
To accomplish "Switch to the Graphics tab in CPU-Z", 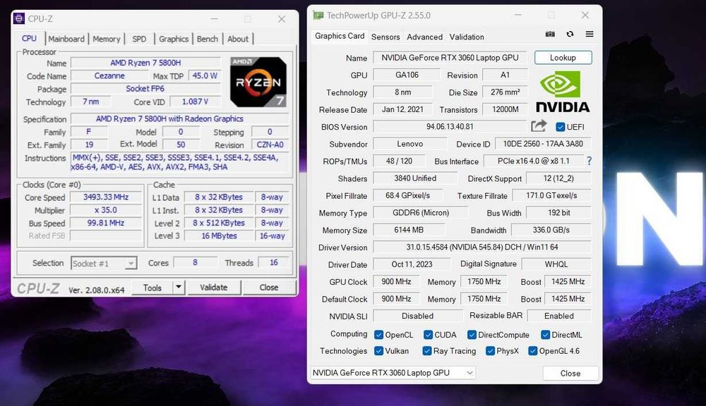I will tap(174, 39).
